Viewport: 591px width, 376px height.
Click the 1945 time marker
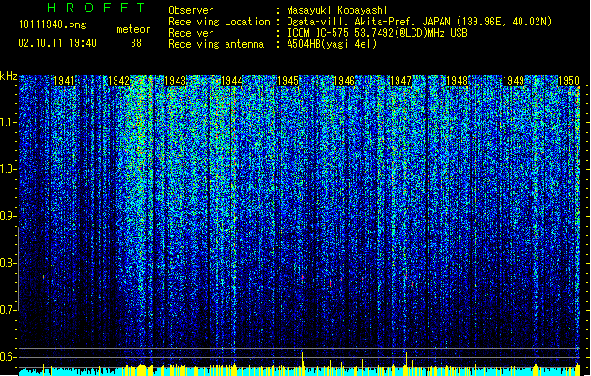288,81
